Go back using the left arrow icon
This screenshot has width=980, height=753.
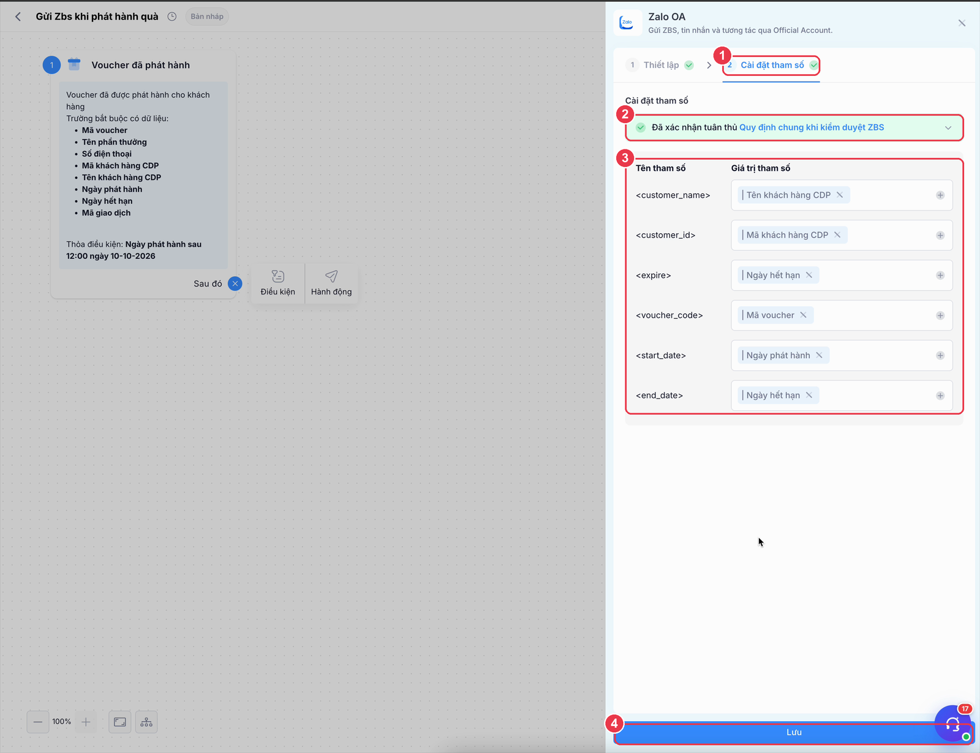(x=18, y=17)
